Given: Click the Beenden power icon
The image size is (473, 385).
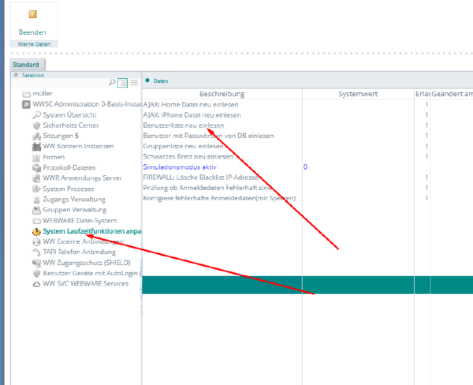Looking at the screenshot, I should coord(32,14).
